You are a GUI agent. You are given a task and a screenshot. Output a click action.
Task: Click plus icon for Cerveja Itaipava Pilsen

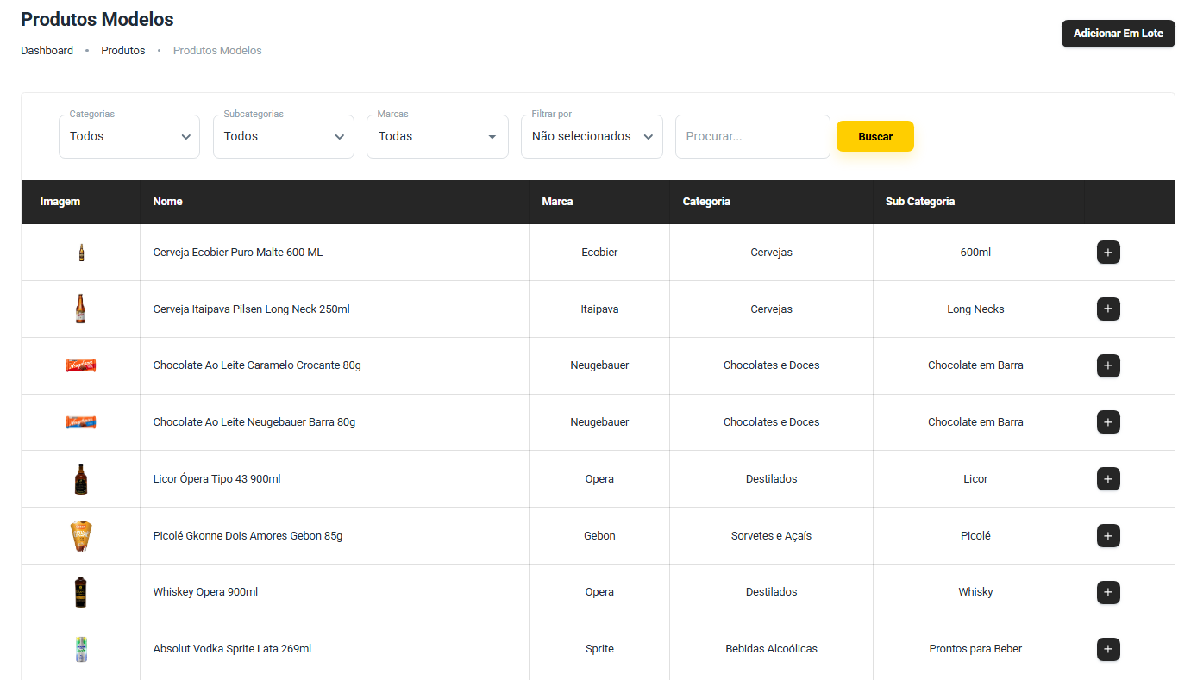(x=1108, y=309)
